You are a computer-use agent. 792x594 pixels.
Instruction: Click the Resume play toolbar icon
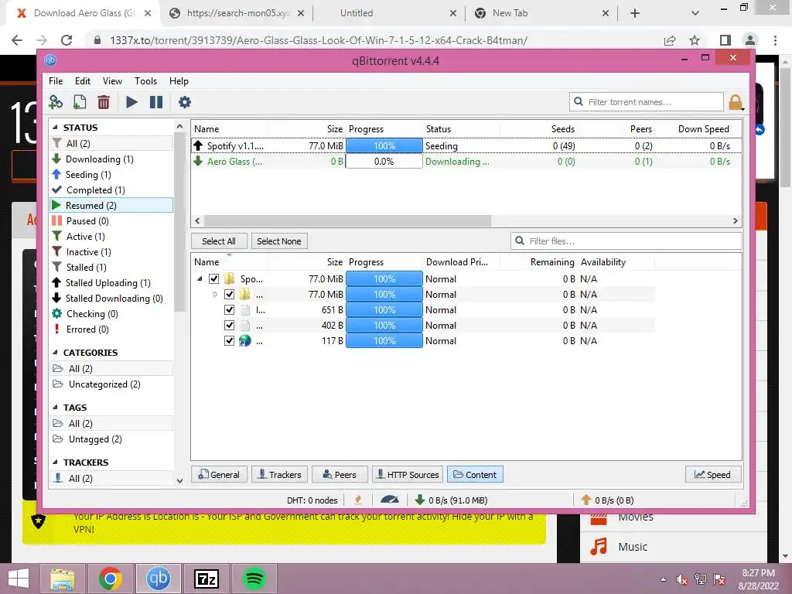click(x=131, y=102)
